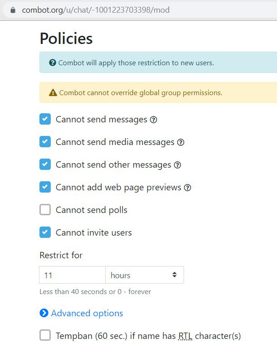Uncheck the Cannot send media messages checkbox

pyautogui.click(x=45, y=141)
